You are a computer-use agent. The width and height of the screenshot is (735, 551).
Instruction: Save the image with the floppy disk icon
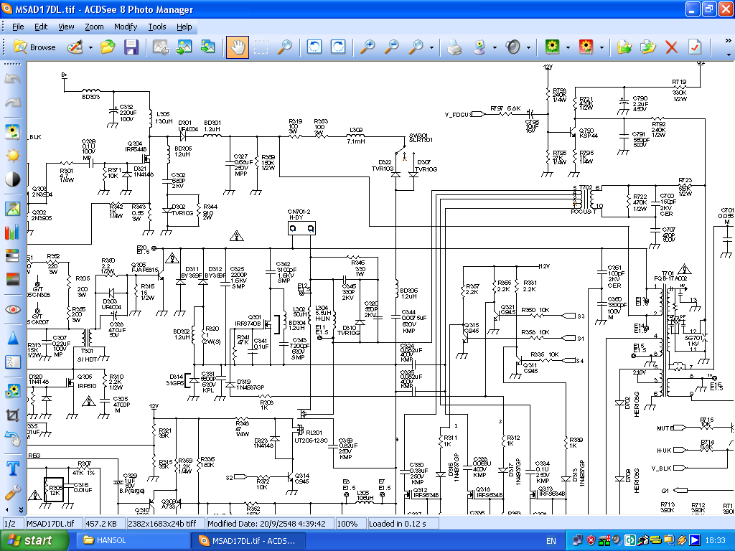pyautogui.click(x=131, y=47)
